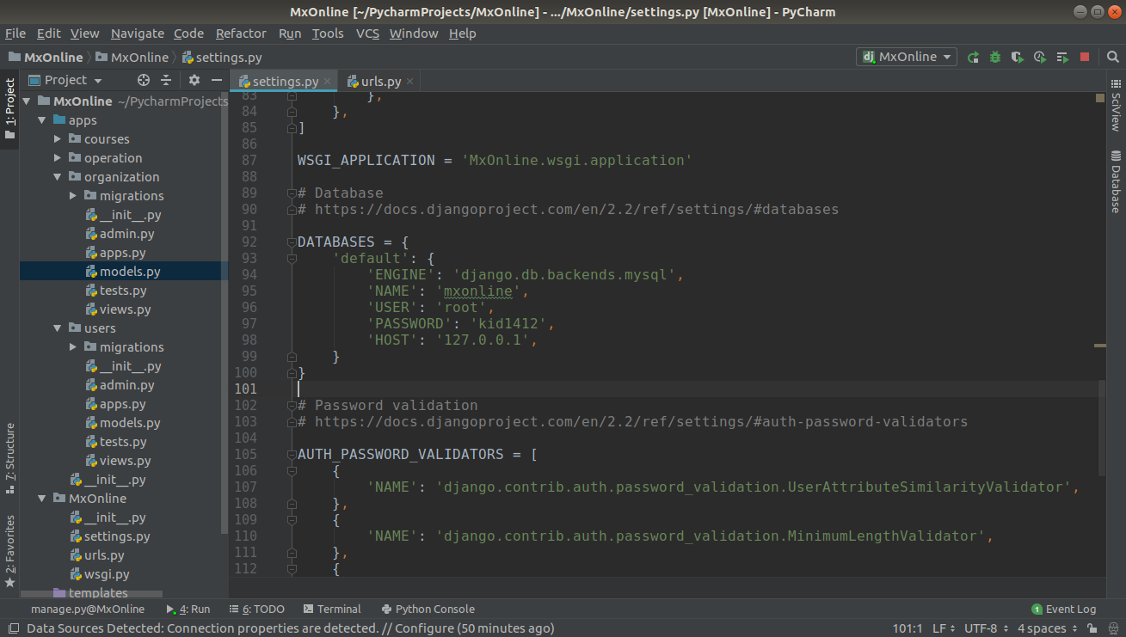Screen dimensions: 1126x637
Task: Open the MxOnline run configuration dropdown
Action: 905,56
